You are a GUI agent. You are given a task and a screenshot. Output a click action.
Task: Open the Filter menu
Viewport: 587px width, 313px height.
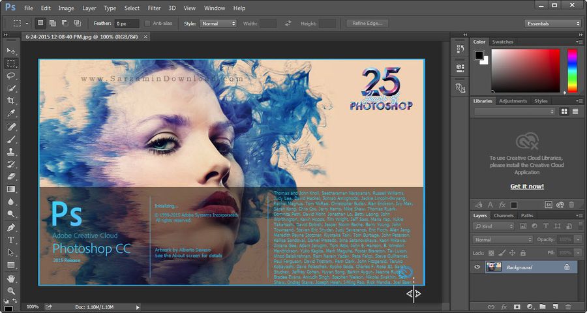coord(154,8)
